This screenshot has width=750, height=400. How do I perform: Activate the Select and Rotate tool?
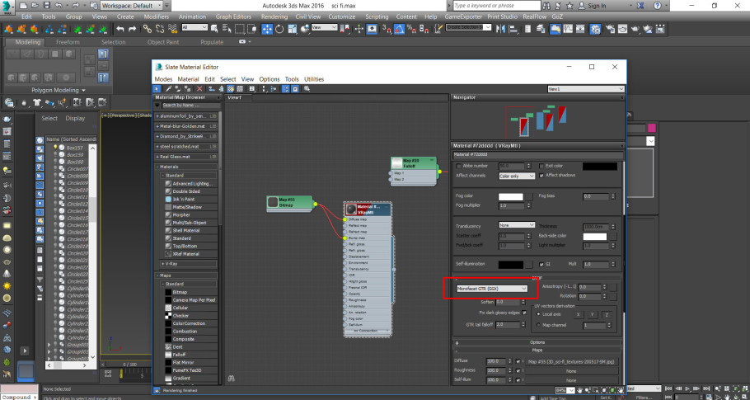(279, 29)
